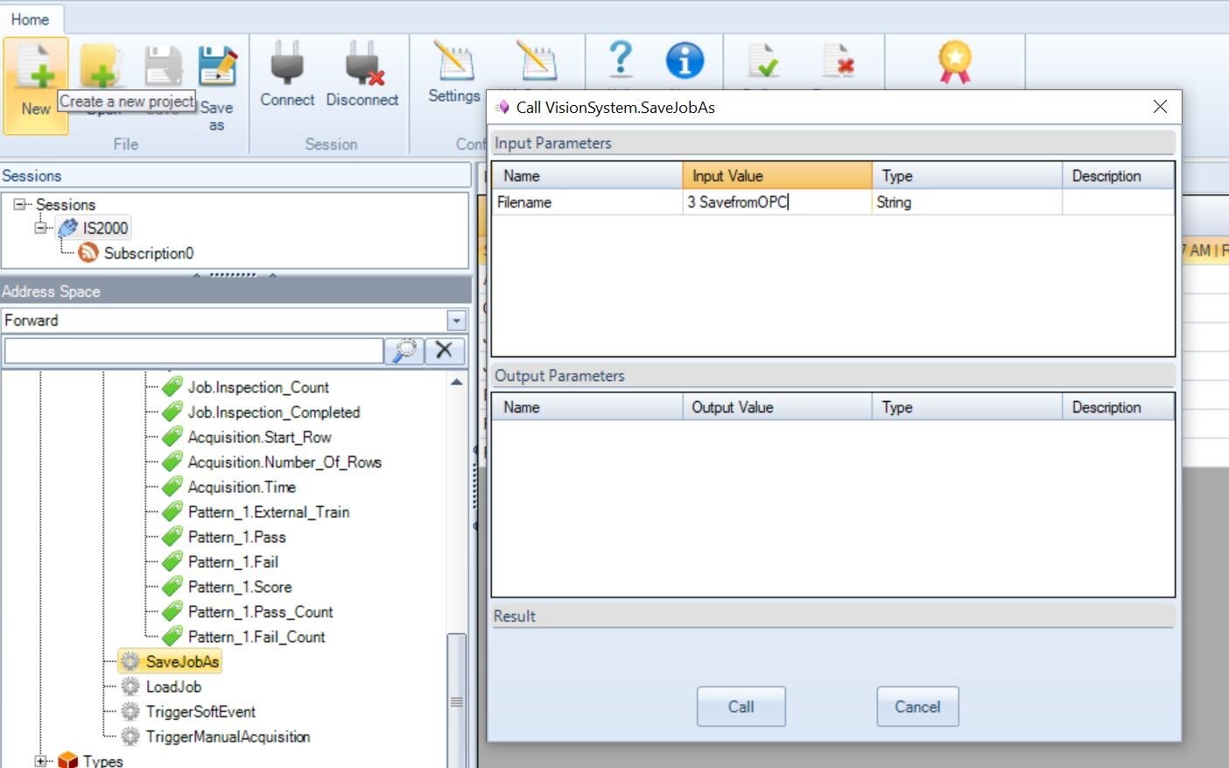1229x768 pixels.
Task: Click the blue info about icon
Action: 685,60
